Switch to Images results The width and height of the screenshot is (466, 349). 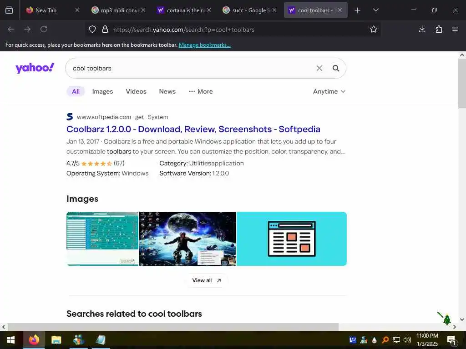click(102, 91)
